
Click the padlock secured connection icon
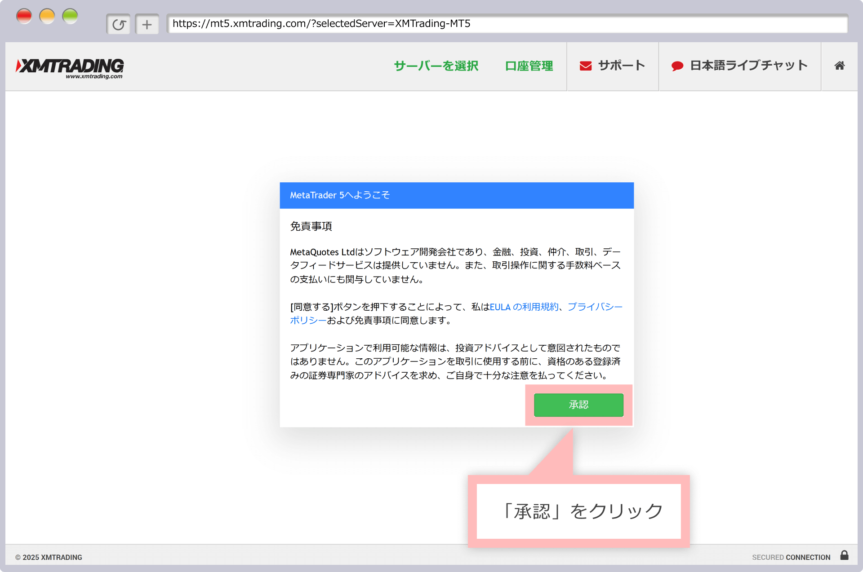pyautogui.click(x=845, y=555)
